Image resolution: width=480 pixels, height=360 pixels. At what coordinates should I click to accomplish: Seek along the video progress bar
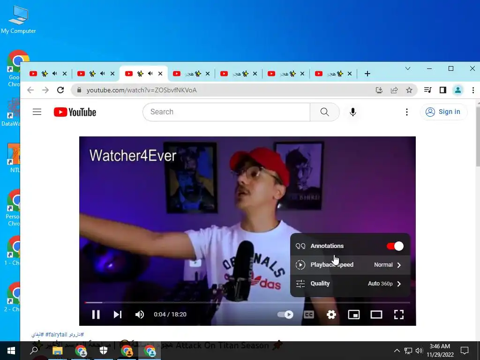(x=247, y=302)
